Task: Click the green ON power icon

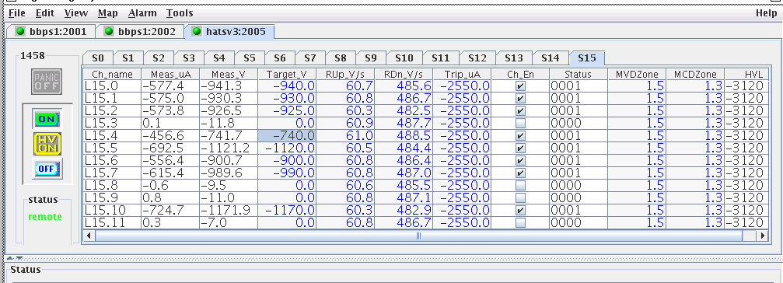Action: (x=47, y=119)
